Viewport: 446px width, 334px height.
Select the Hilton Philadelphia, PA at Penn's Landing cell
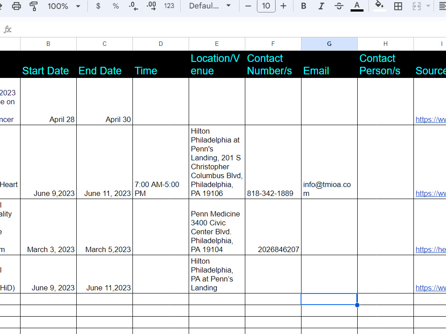(217, 274)
